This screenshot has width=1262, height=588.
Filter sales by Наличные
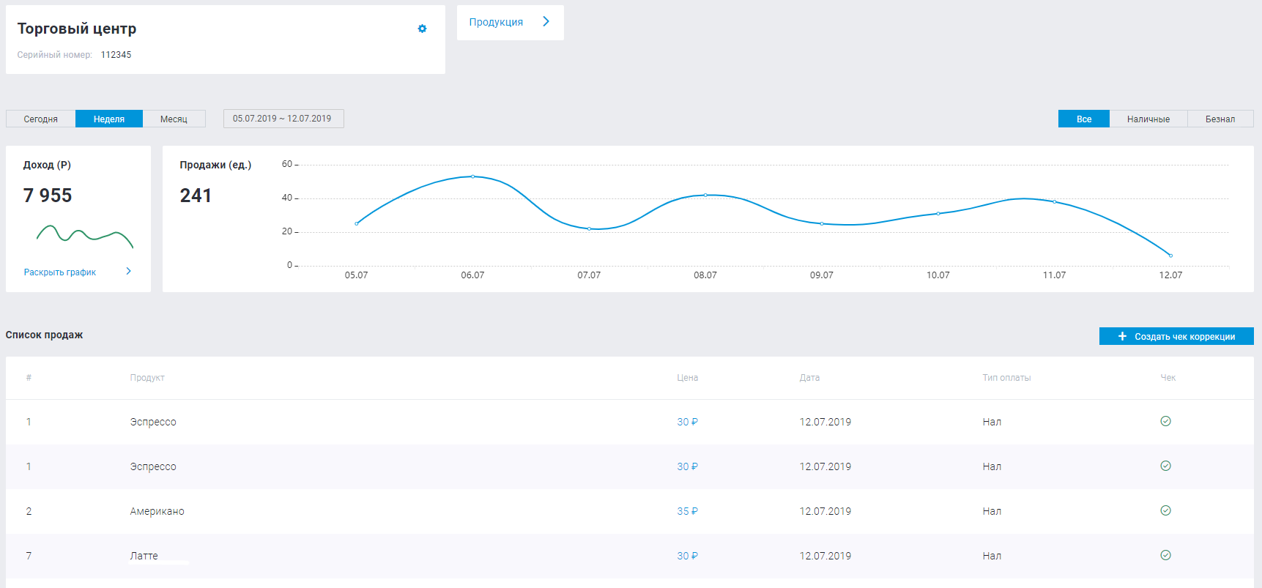1148,119
